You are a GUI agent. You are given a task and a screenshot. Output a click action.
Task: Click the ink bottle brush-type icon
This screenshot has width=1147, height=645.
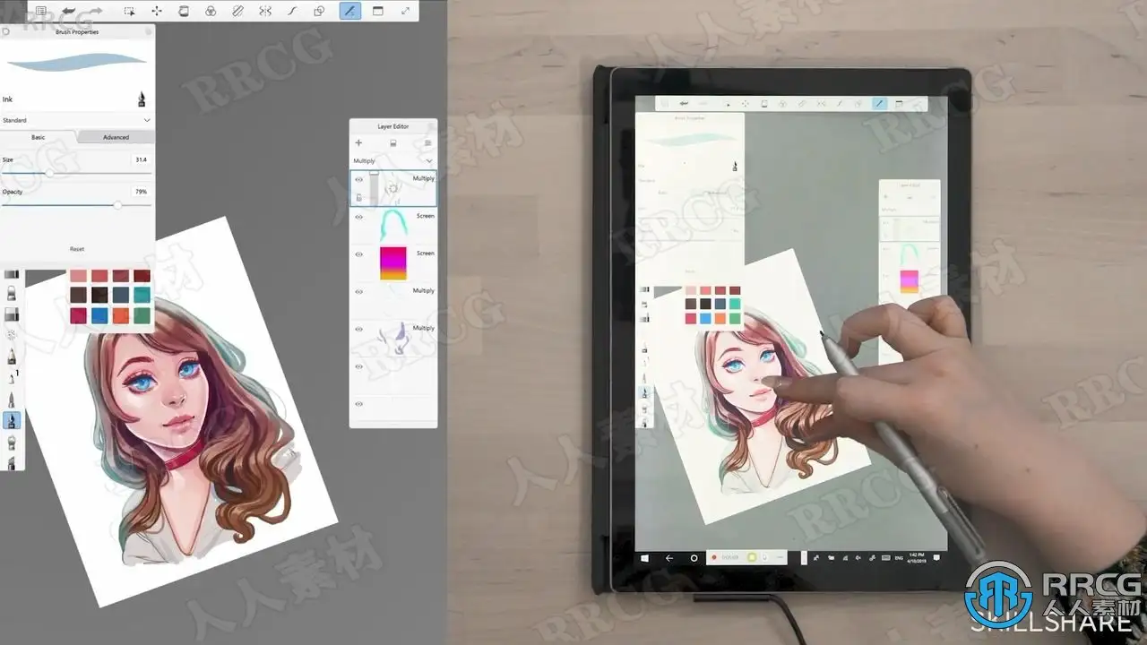point(142,99)
